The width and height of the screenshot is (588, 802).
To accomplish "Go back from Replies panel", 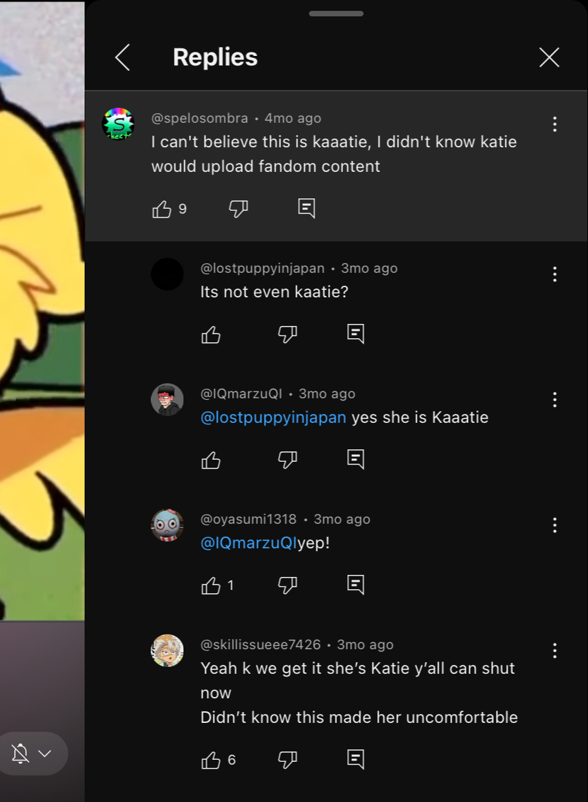I will 122,57.
